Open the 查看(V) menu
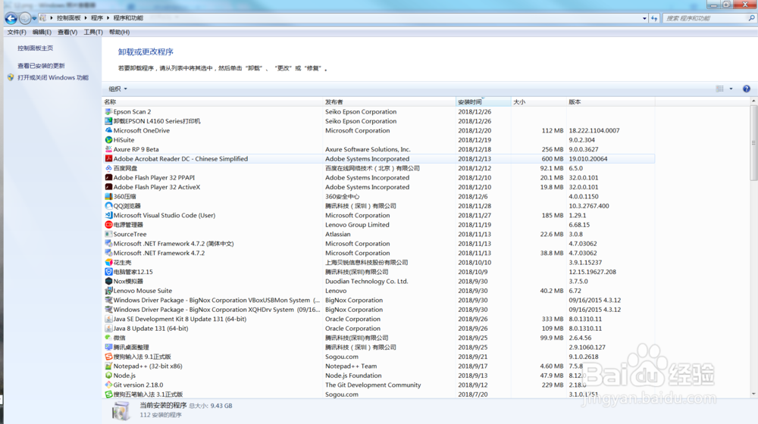Image resolution: width=758 pixels, height=424 pixels. (x=67, y=32)
